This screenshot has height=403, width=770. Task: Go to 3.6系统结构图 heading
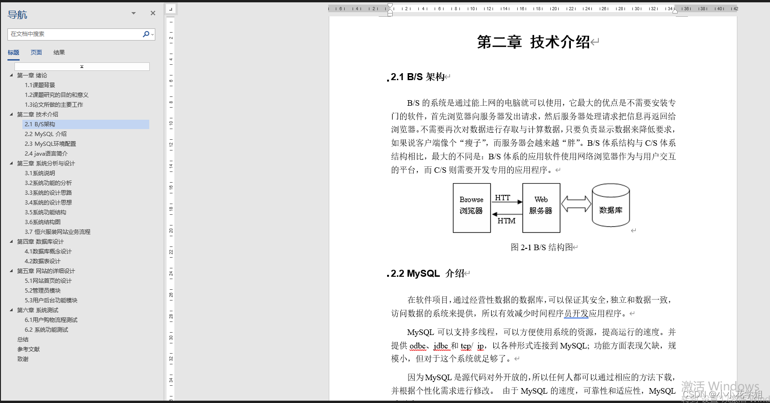point(43,222)
